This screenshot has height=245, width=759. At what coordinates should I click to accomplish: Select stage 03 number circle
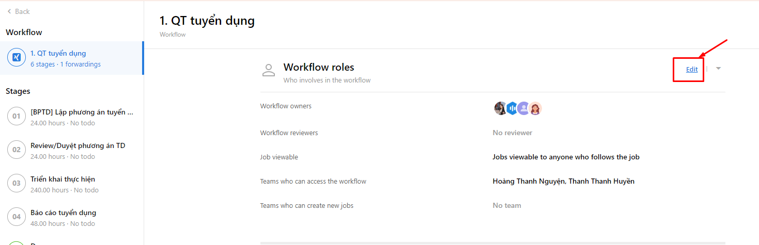pos(17,184)
